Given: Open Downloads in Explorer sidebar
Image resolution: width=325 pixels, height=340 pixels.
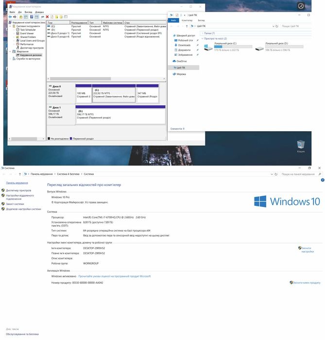Looking at the screenshot, I should 182,45.
